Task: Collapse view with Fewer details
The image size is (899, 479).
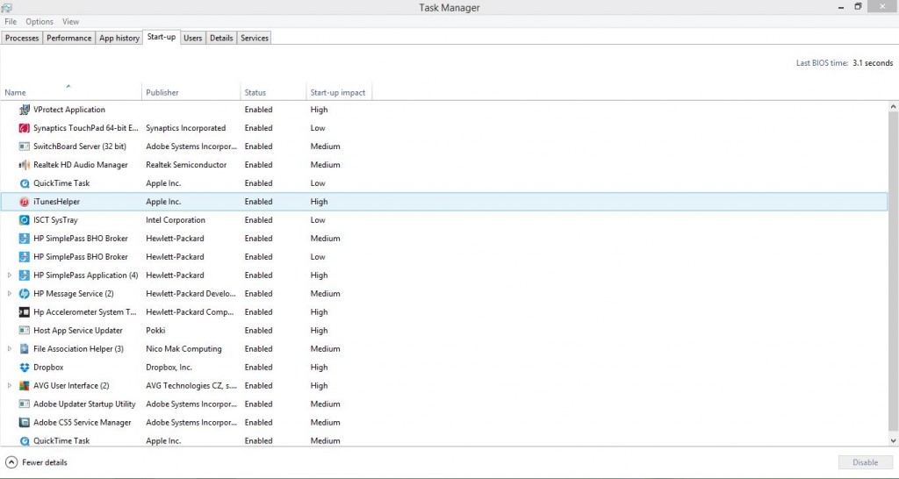Action: click(36, 462)
